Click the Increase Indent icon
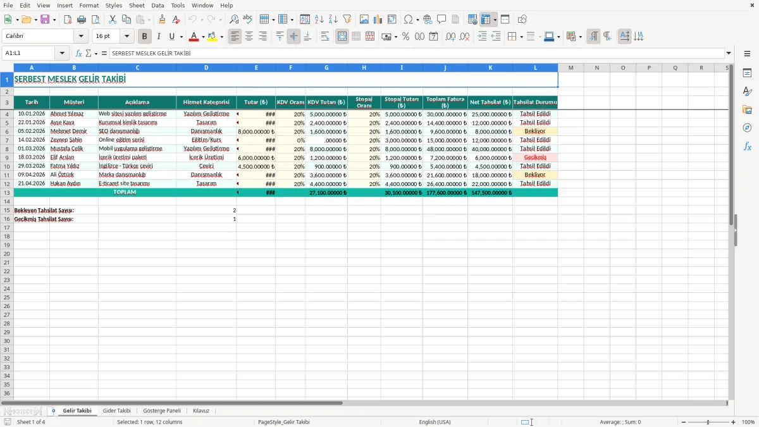759x427 pixels. click(482, 37)
